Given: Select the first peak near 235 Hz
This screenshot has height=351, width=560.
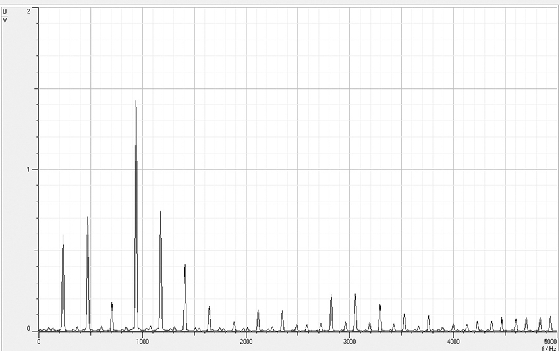Looking at the screenshot, I should pos(63,237).
